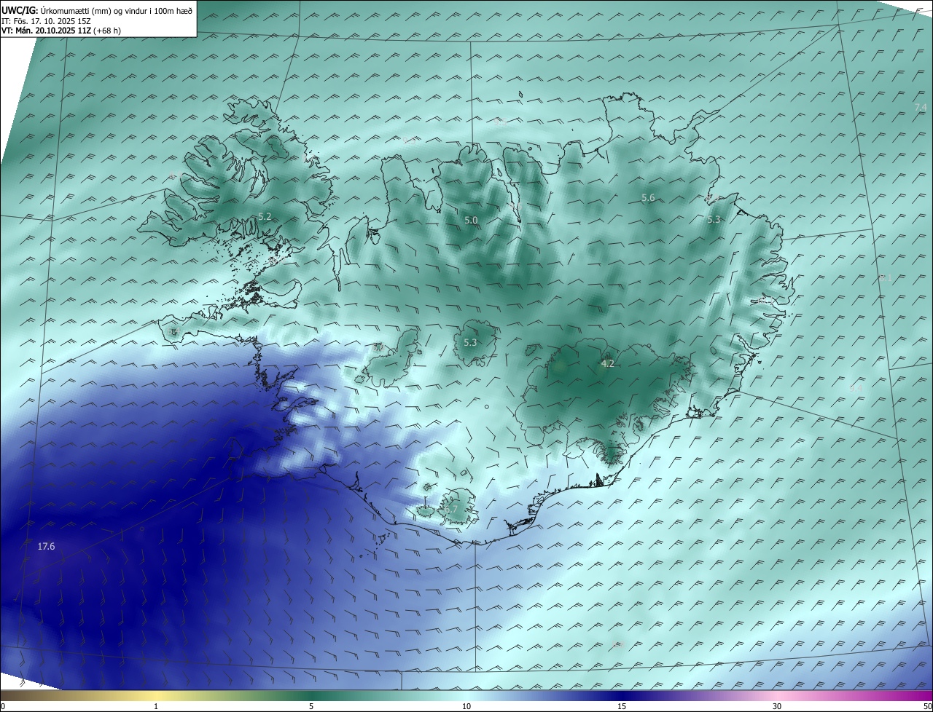Select the 7.4 value at the top right

[x=921, y=107]
